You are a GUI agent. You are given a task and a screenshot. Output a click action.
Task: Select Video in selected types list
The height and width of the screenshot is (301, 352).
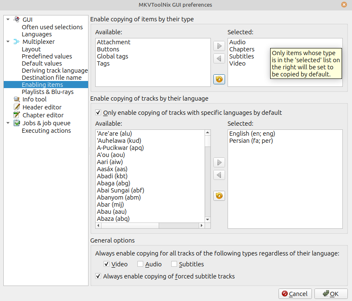click(x=237, y=63)
